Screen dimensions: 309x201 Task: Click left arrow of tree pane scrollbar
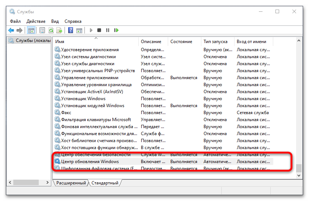click(10, 182)
